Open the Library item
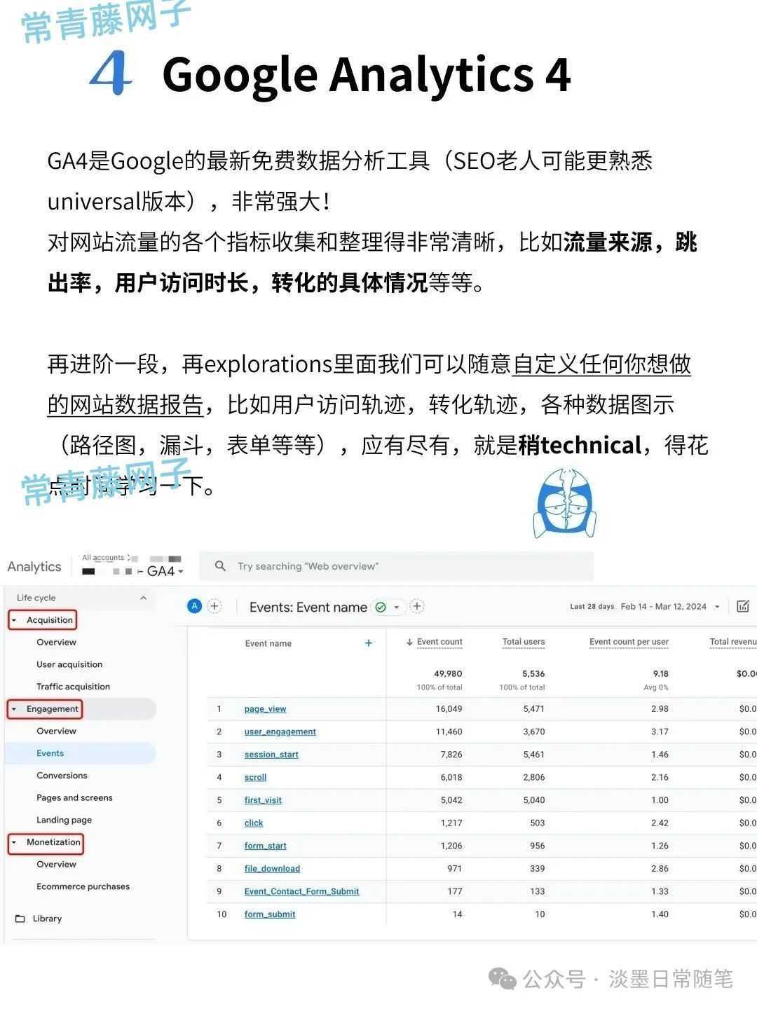Viewport: 757px width, 1009px height. [x=47, y=919]
